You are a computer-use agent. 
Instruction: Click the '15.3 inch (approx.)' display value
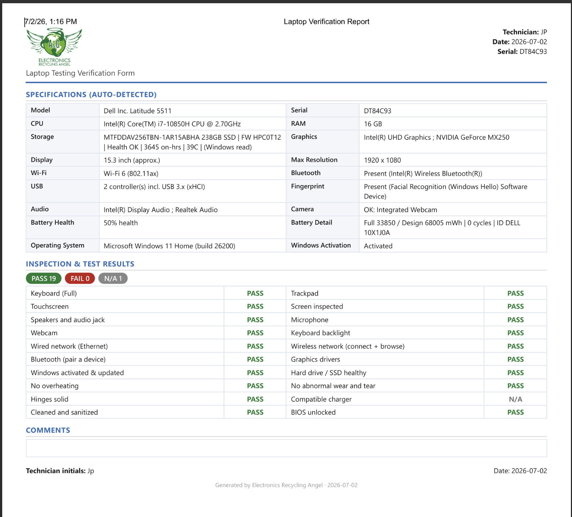tap(132, 160)
